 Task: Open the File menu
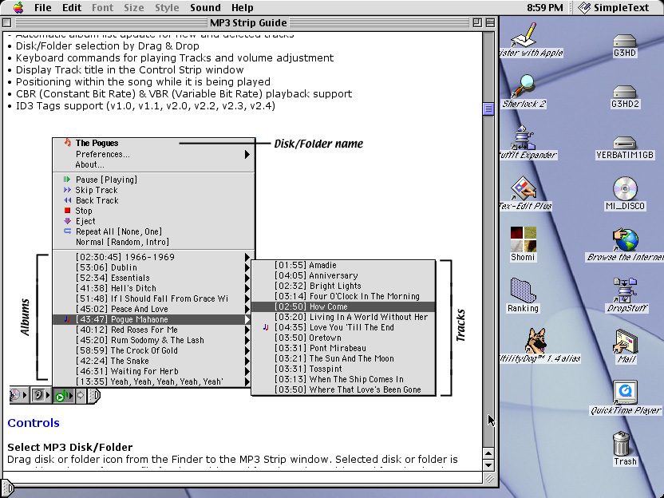[42, 8]
